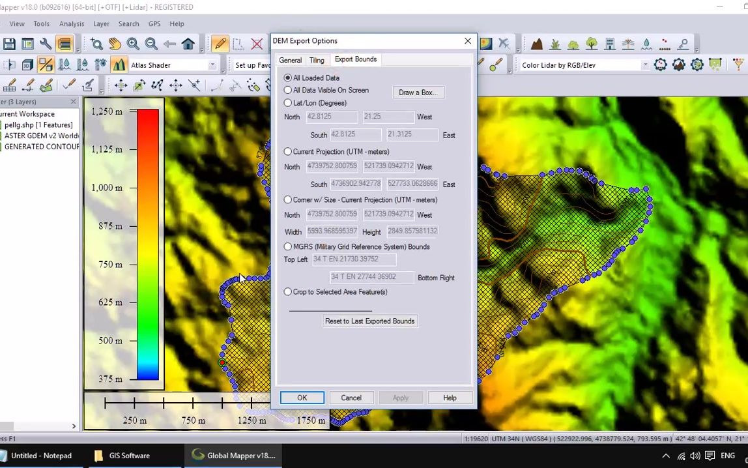Activate the Zoom In magnifier tool
748x468 pixels.
coord(133,44)
